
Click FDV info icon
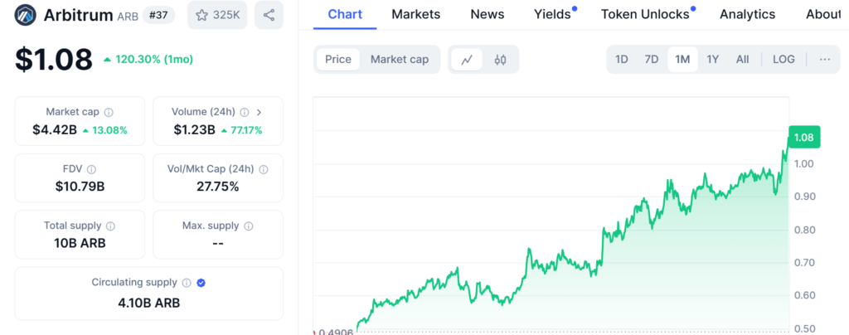pyautogui.click(x=91, y=169)
